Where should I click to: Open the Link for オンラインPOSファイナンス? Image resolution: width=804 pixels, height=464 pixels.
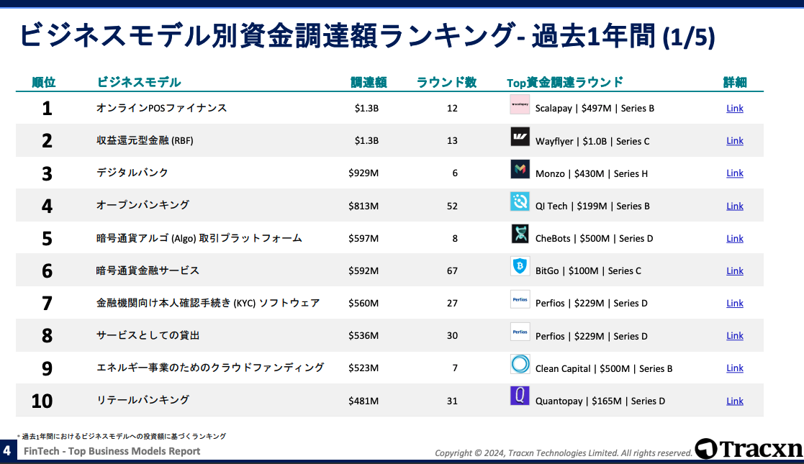point(735,108)
